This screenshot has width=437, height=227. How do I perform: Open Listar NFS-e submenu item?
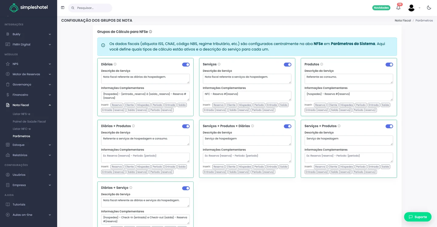(x=21, y=114)
